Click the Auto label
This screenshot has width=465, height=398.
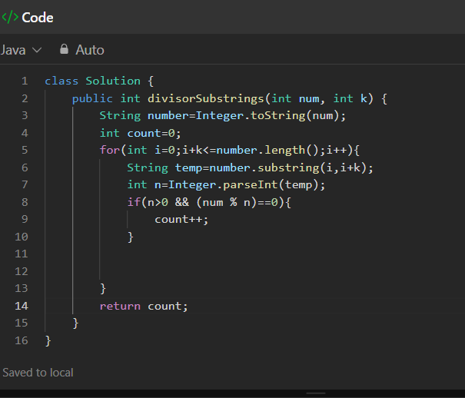(x=90, y=50)
